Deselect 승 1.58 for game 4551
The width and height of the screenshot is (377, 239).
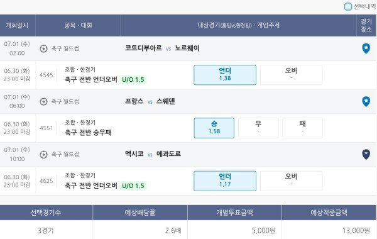pyautogui.click(x=214, y=128)
